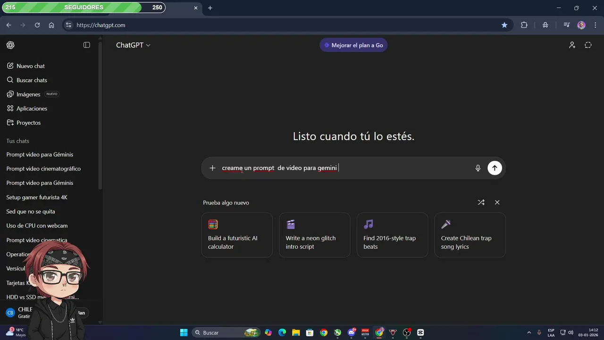
Task: Start a temporary chat with dashed-circle icon
Action: [x=588, y=45]
